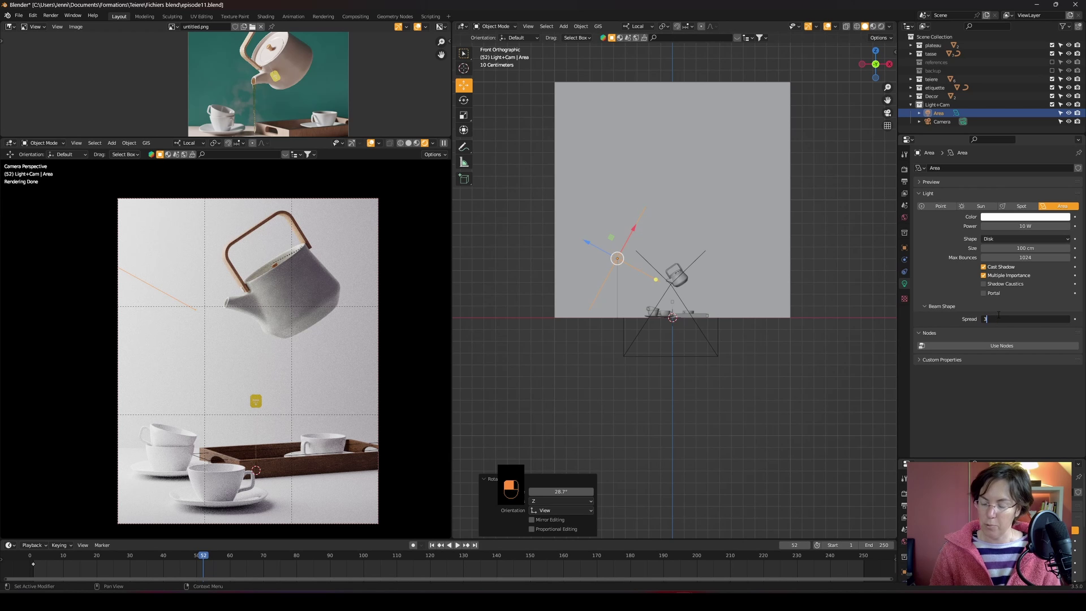Open the Render menu

coord(50,15)
